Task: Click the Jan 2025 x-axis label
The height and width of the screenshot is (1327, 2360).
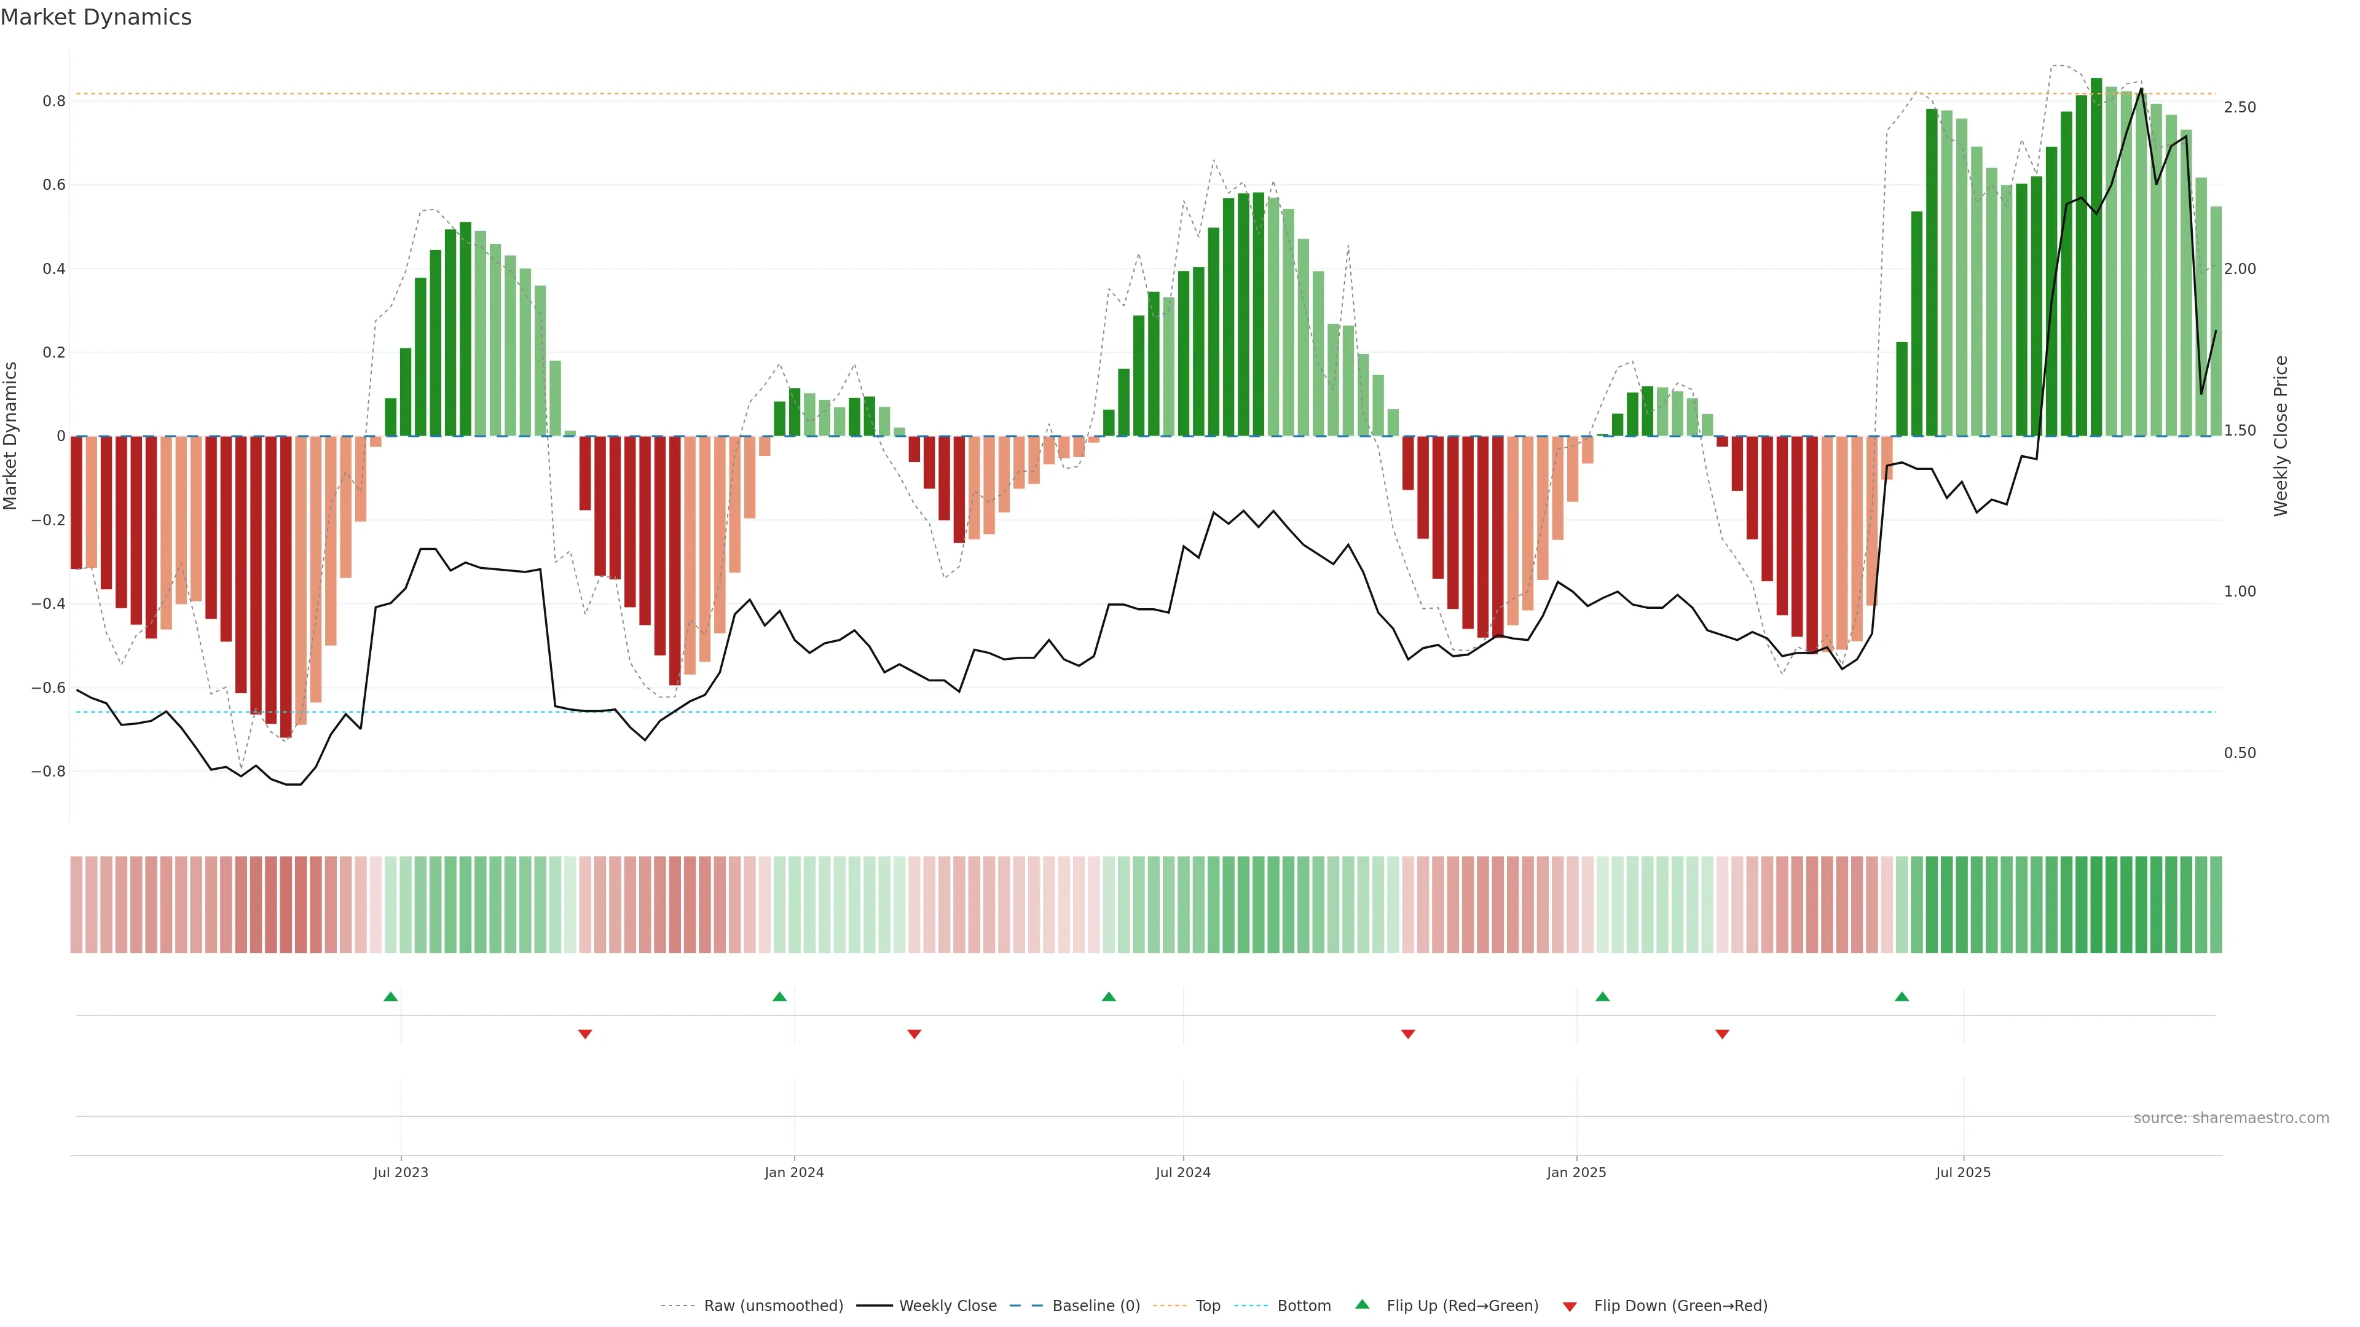Action: (x=1576, y=1172)
